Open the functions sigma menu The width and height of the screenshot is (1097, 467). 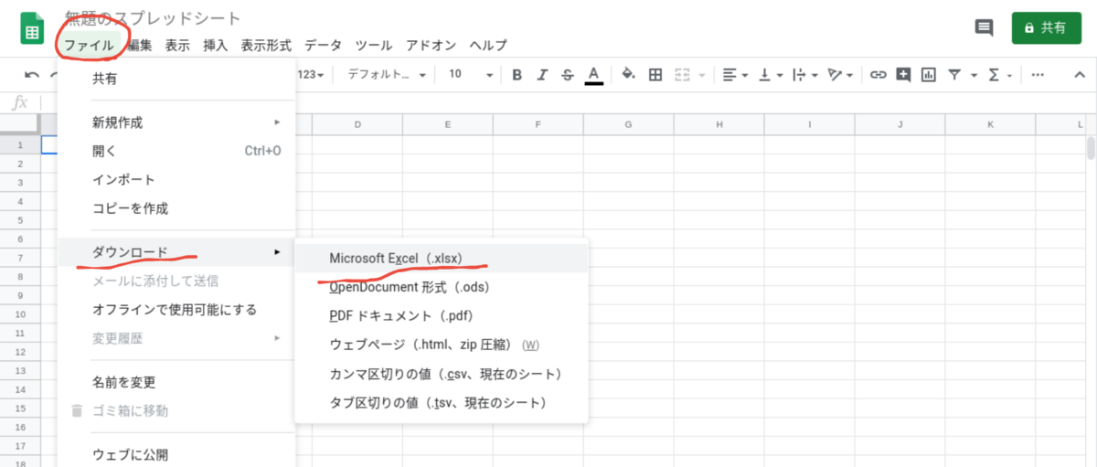coord(999,75)
